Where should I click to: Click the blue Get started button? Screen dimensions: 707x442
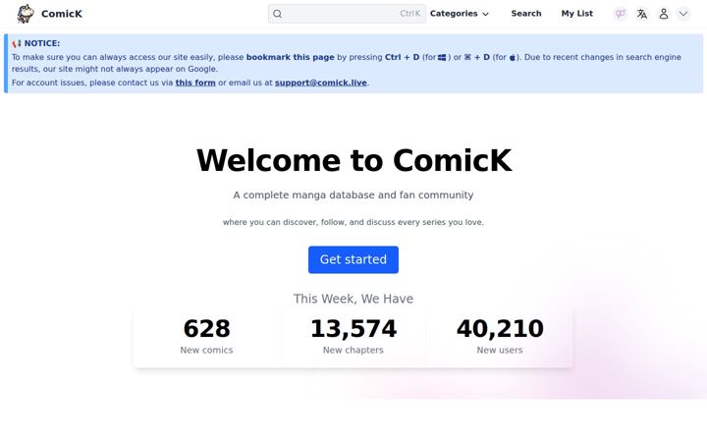point(353,259)
